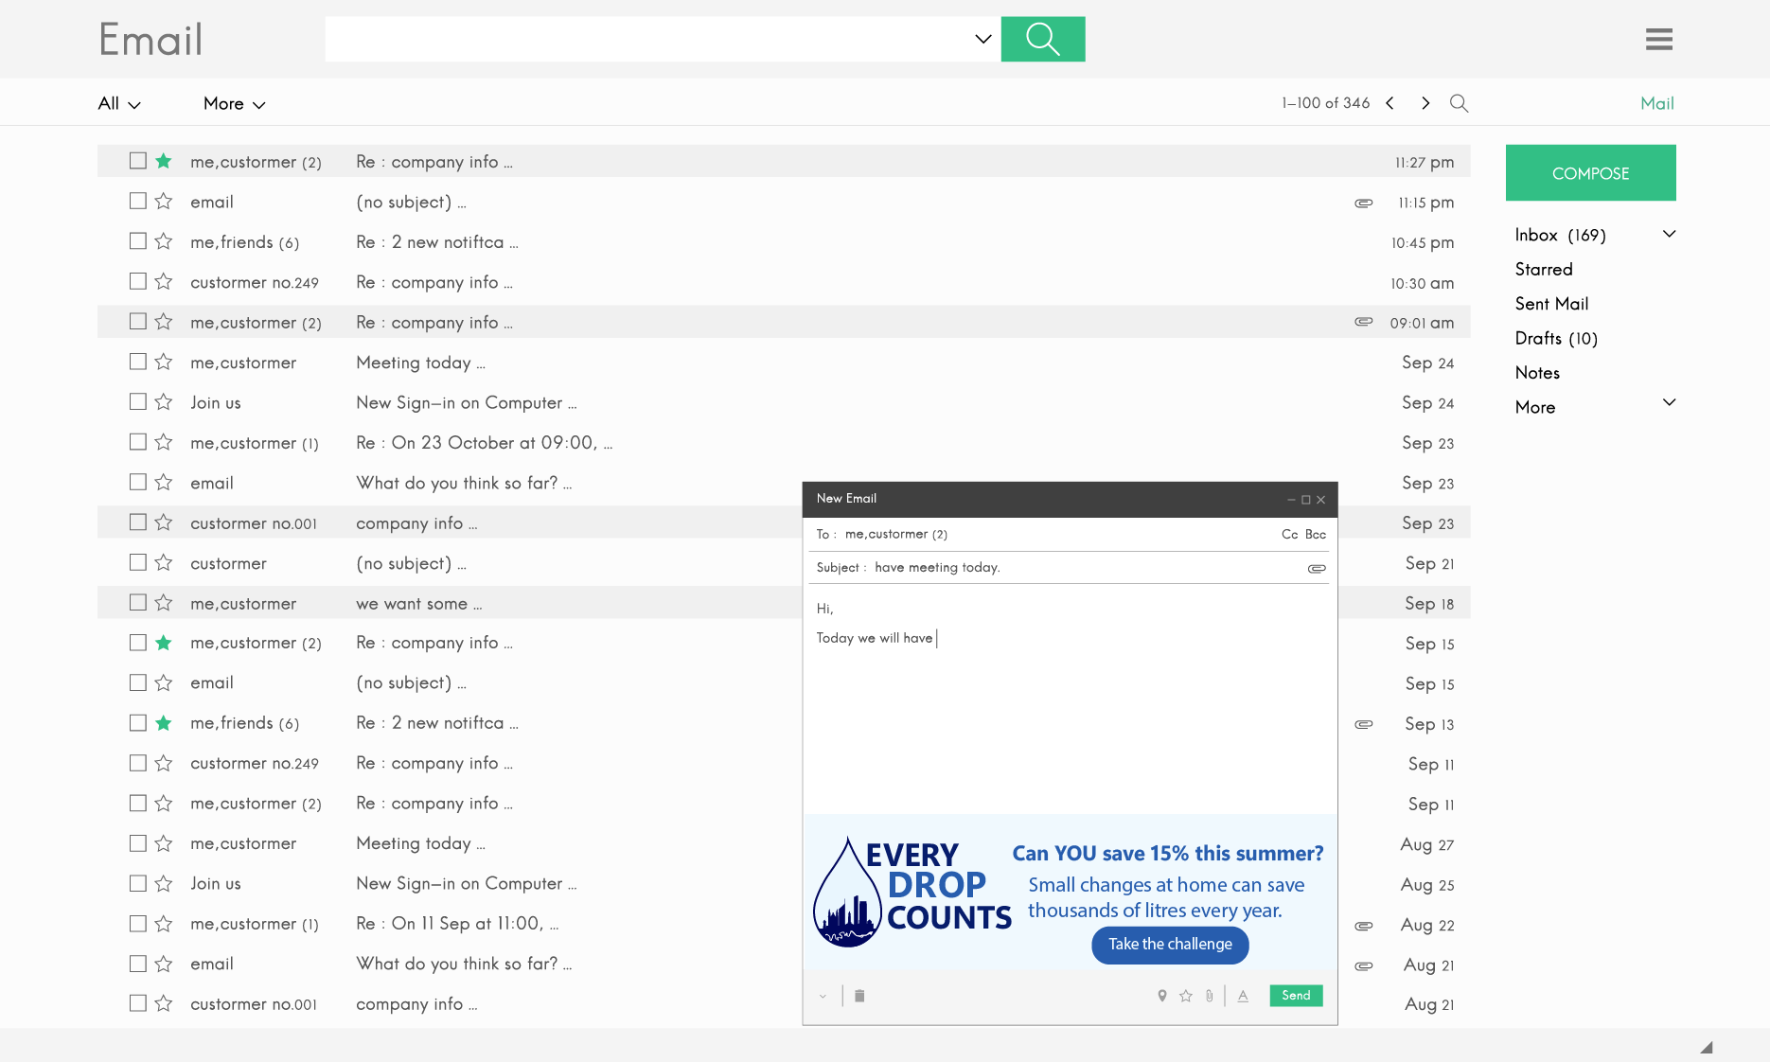1770x1062 pixels.
Task: Unstar the Sep 15 me,custormer (2) email
Action: click(x=164, y=643)
